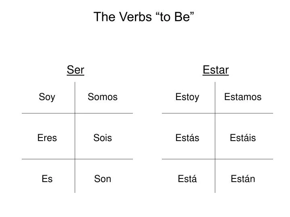
Task: Select the word Eres
Action: click(x=47, y=138)
